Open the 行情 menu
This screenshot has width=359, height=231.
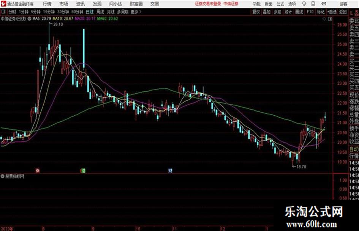47,4
